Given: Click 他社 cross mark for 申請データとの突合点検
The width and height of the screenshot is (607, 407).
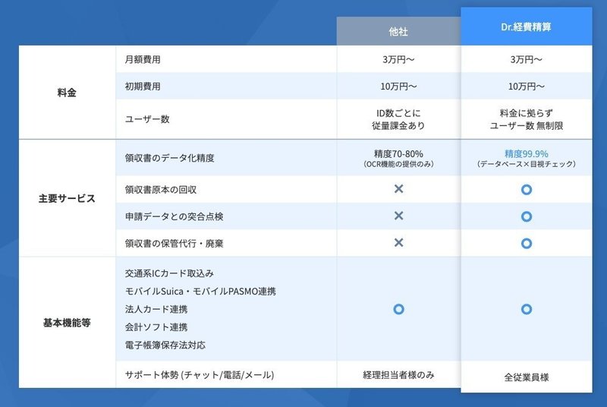Looking at the screenshot, I should (x=398, y=216).
